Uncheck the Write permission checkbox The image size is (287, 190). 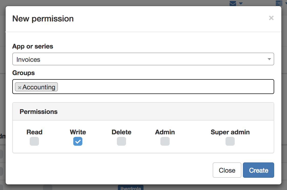point(78,141)
